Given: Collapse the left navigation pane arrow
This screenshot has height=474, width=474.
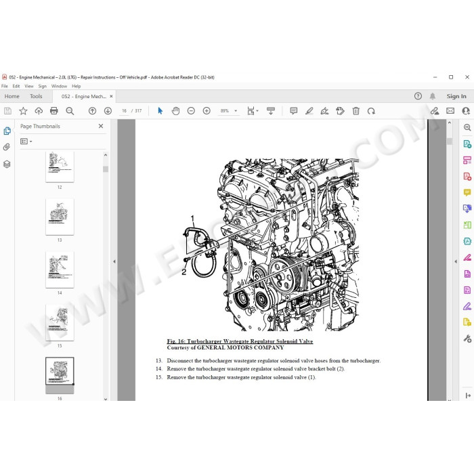Looking at the screenshot, I should tap(114, 261).
